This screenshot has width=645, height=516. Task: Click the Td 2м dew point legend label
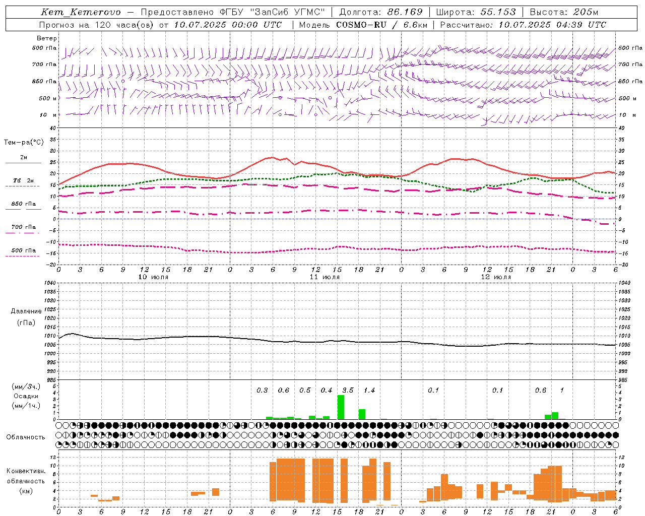[x=24, y=180]
